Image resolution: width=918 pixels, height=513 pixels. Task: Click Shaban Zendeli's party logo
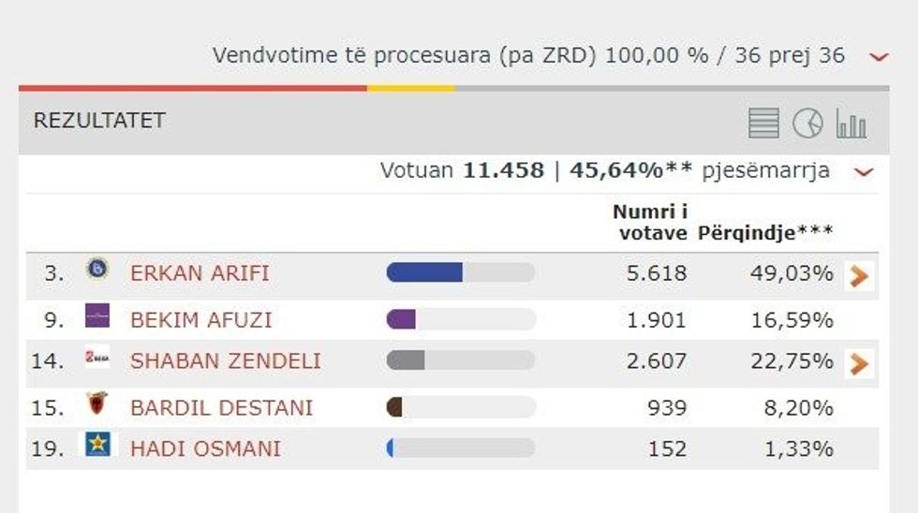[x=97, y=358]
